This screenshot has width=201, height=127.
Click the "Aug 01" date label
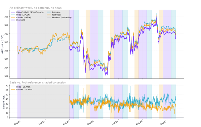pos(17,123)
